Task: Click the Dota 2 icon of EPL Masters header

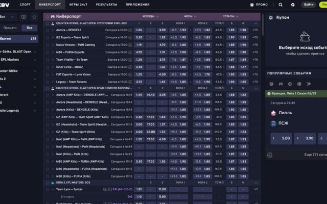Action: point(53,183)
